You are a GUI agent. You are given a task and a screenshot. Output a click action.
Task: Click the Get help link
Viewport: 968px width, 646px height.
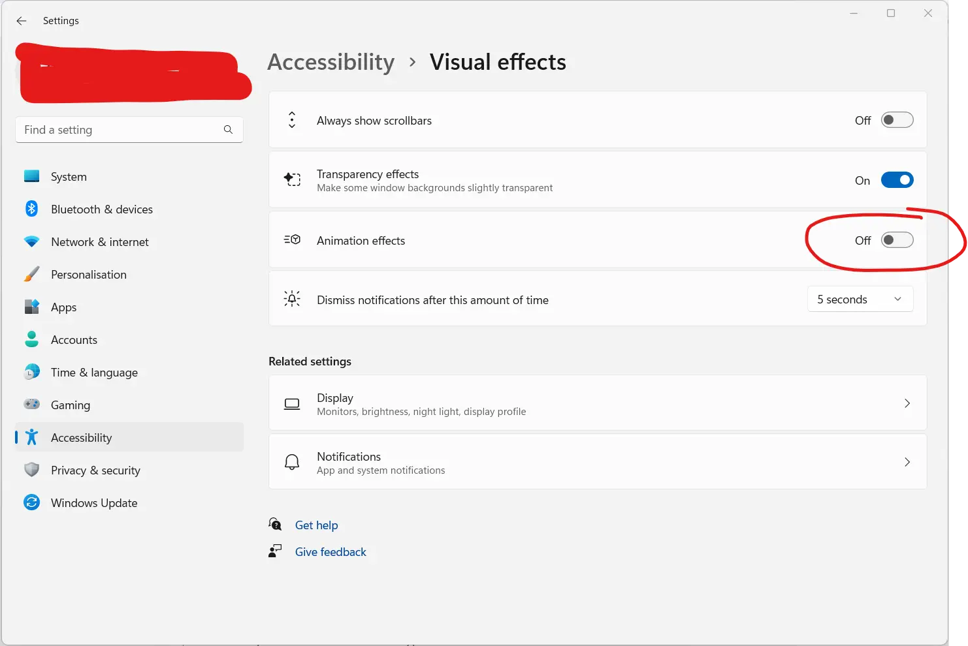coord(317,525)
